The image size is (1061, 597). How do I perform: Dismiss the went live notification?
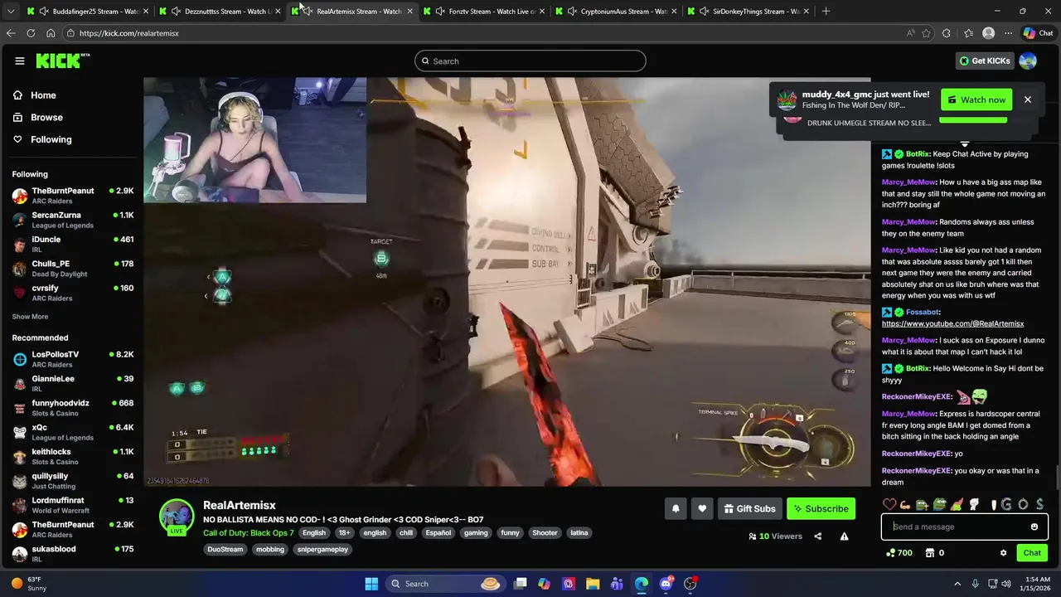pyautogui.click(x=1027, y=99)
